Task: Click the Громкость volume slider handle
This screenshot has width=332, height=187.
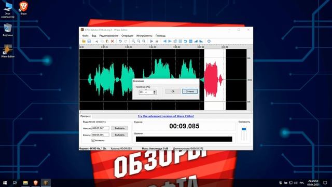Action: [244, 129]
